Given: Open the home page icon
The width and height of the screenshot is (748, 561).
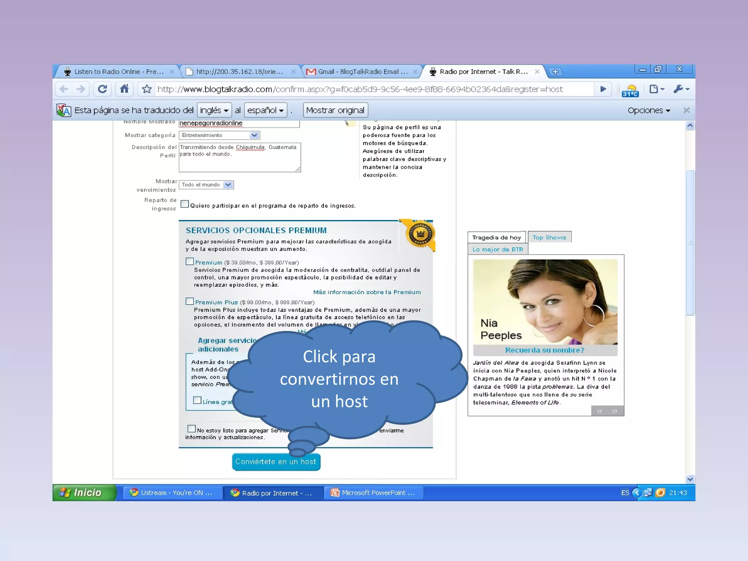Looking at the screenshot, I should click(124, 89).
